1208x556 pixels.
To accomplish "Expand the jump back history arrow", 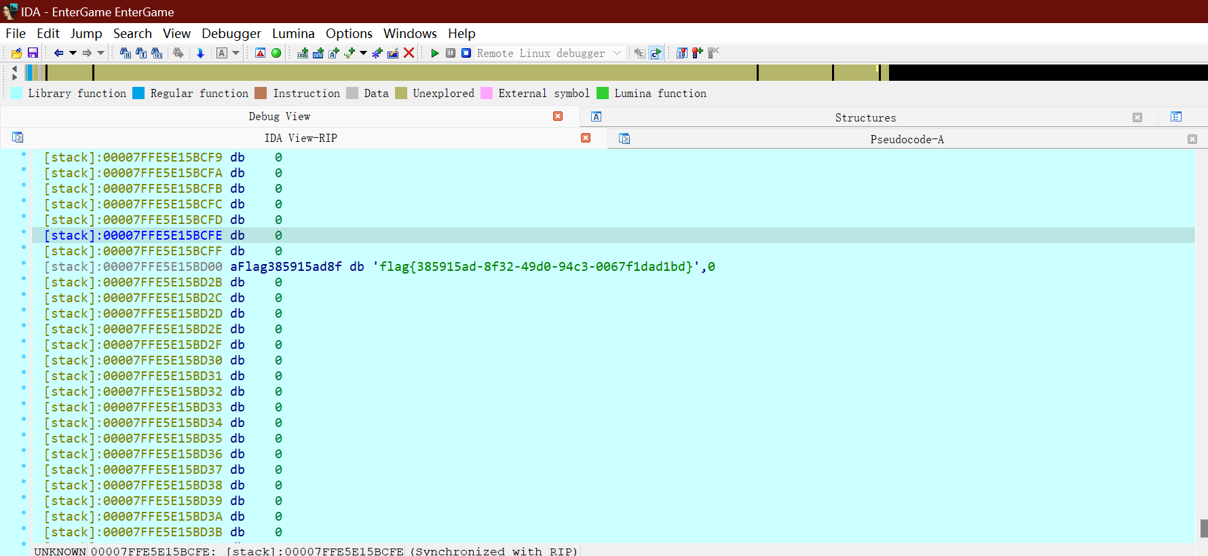I will [x=73, y=53].
